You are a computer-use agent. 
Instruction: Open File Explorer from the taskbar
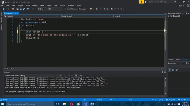pos(64,104)
